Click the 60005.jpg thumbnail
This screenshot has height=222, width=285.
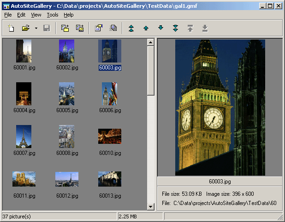pyautogui.click(x=66, y=94)
